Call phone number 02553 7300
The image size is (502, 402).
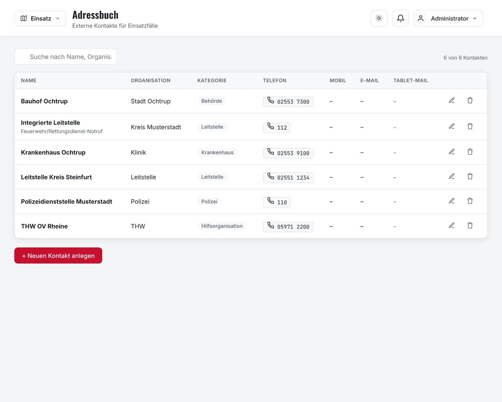coord(288,101)
